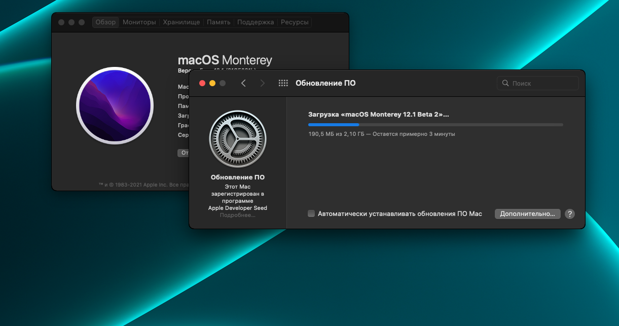Switch to the Память tab
Image resolution: width=619 pixels, height=326 pixels.
pyautogui.click(x=219, y=22)
